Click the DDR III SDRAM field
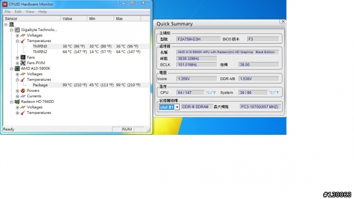 tap(197, 107)
